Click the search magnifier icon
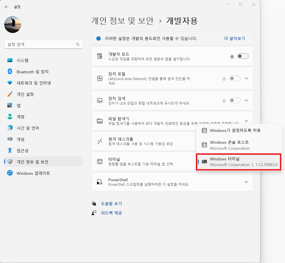The height and width of the screenshot is (263, 285). pos(78,44)
